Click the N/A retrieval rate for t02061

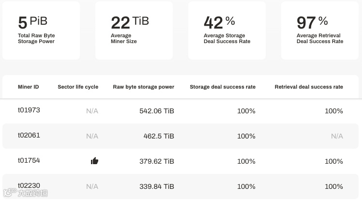point(337,136)
